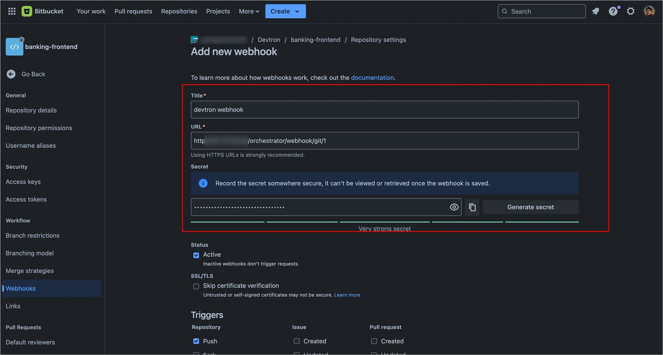Open the help question mark icon
The height and width of the screenshot is (355, 663).
pyautogui.click(x=613, y=11)
